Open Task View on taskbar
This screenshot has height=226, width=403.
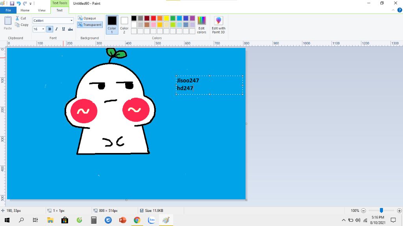(35, 220)
